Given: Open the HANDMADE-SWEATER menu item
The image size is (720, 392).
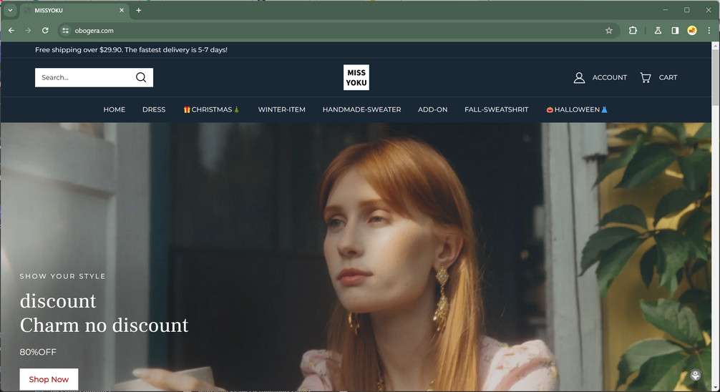Looking at the screenshot, I should (362, 109).
